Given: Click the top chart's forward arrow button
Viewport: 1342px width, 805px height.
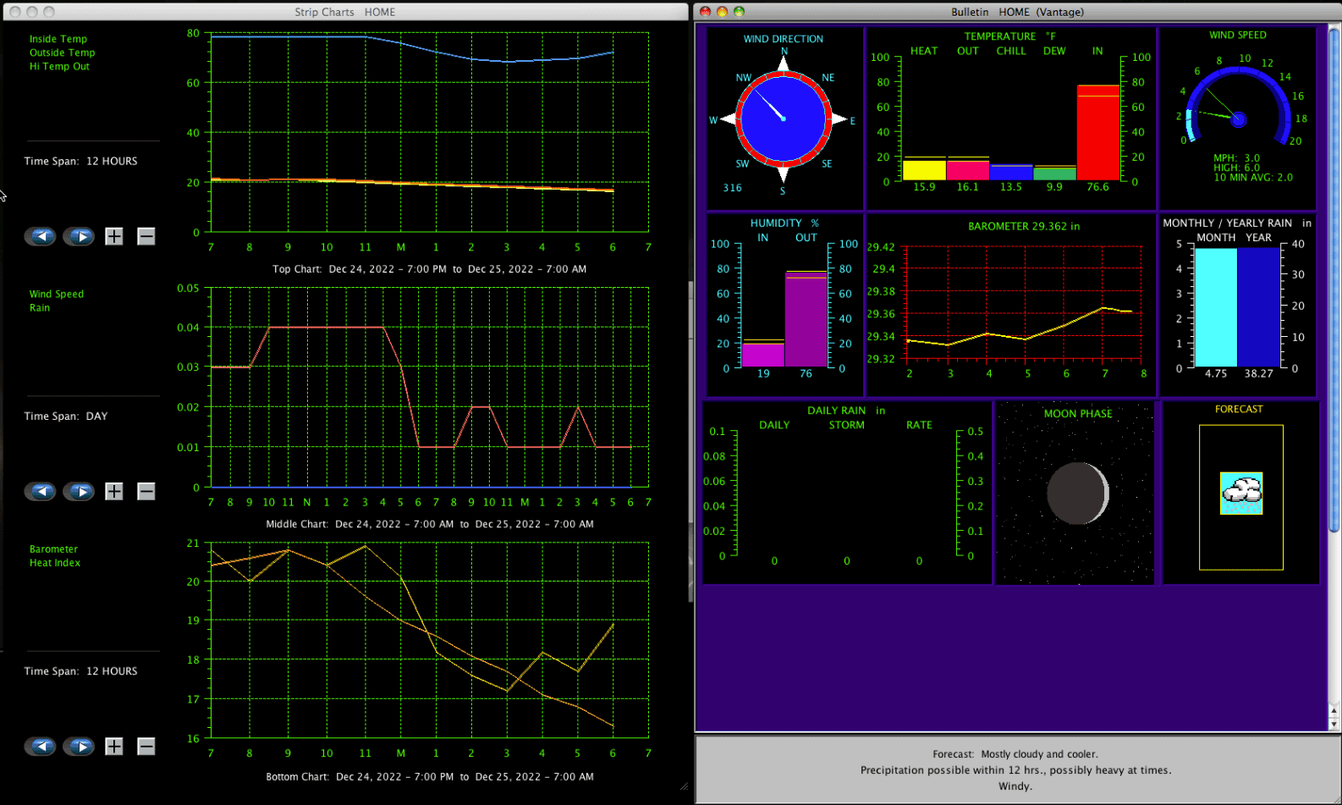Looking at the screenshot, I should click(80, 236).
